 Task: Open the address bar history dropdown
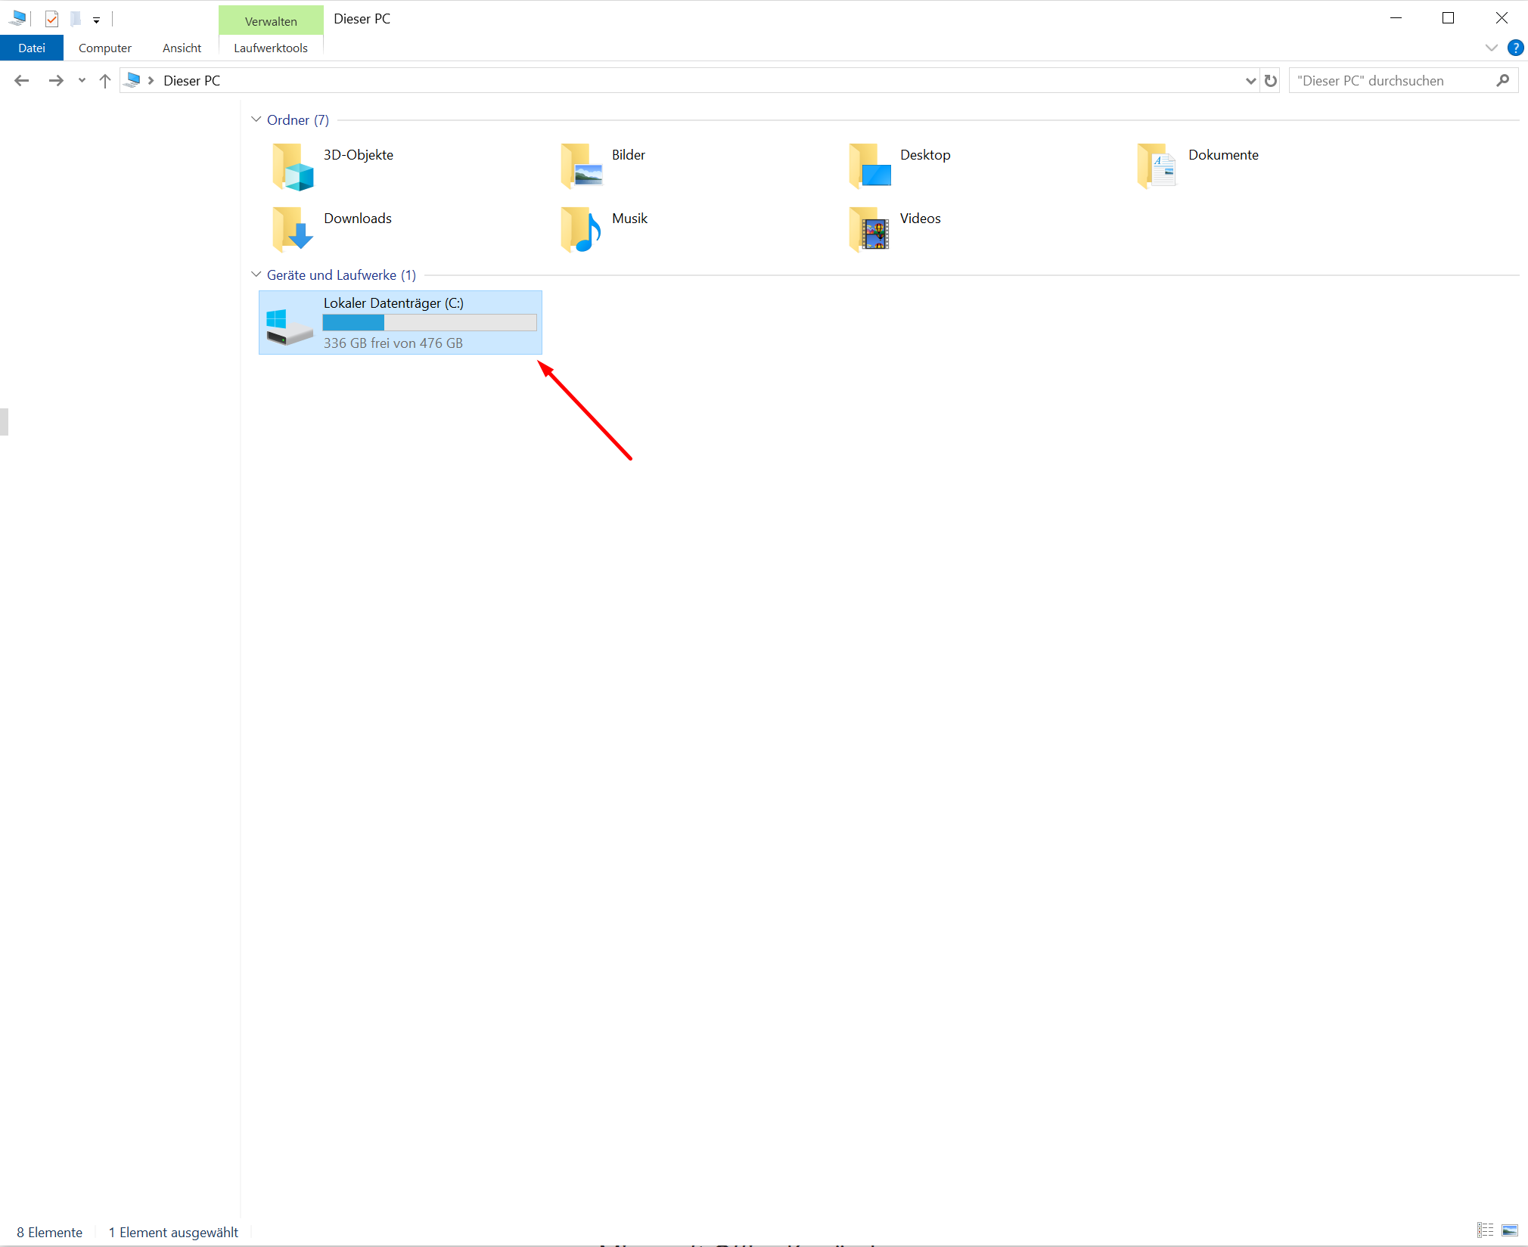pos(1250,80)
